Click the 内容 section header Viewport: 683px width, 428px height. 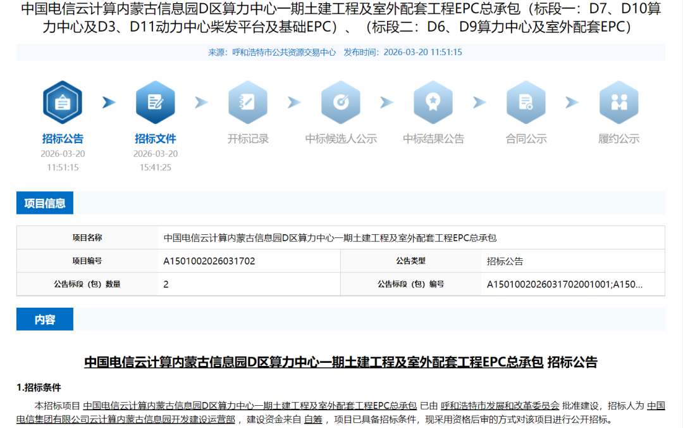click(x=45, y=319)
